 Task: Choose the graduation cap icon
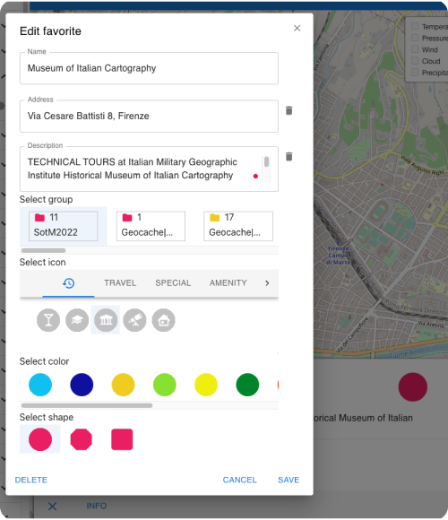(x=77, y=320)
